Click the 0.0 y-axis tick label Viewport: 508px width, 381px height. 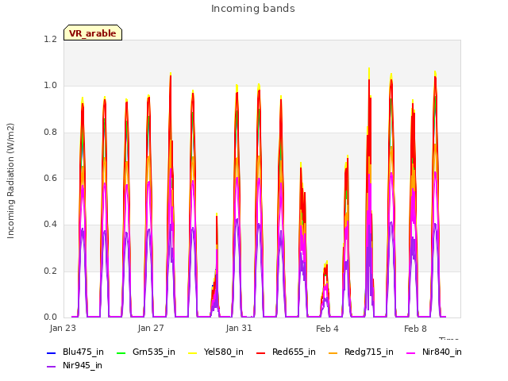pyautogui.click(x=50, y=317)
